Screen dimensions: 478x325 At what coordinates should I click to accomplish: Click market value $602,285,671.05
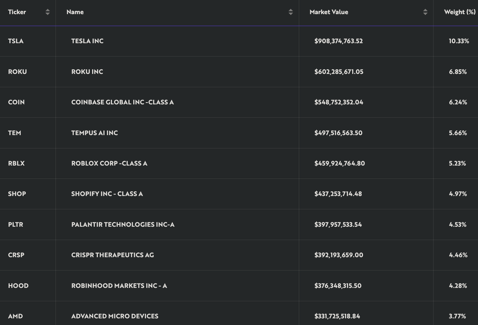point(339,72)
